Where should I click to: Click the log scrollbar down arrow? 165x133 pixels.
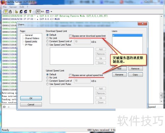coord(161,101)
